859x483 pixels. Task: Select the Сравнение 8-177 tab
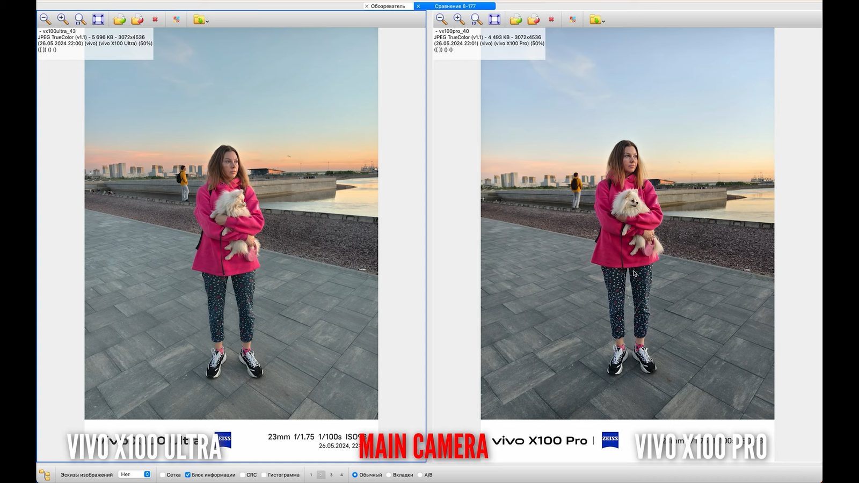455,6
